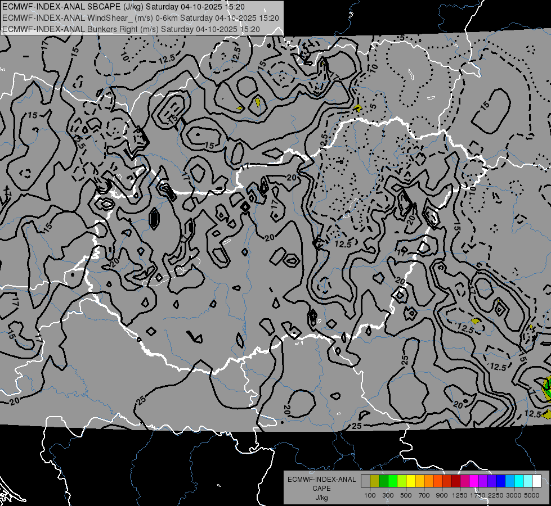Select the pale cyan legend swatch
551x506 pixels.
point(528,481)
